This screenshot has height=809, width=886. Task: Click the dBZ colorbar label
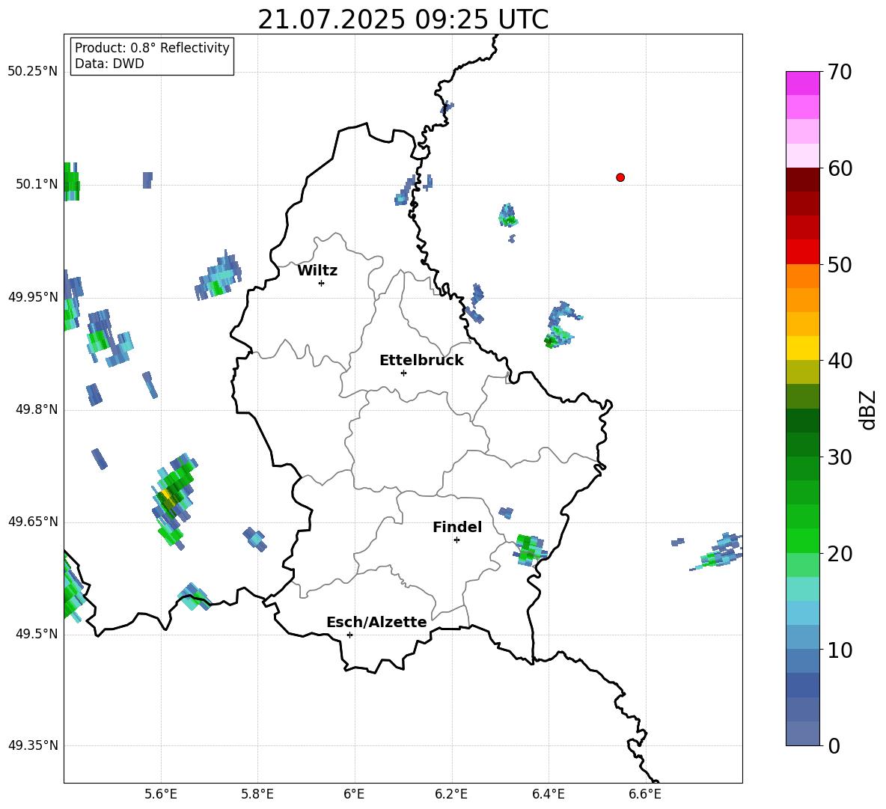(x=869, y=409)
